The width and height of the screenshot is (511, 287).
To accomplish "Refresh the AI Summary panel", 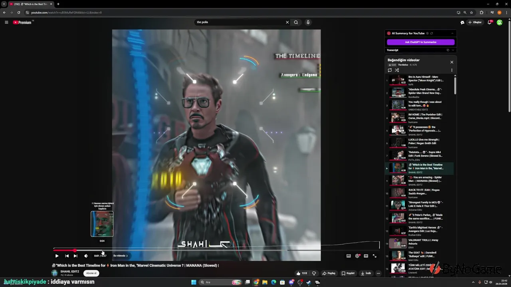I will (432, 33).
